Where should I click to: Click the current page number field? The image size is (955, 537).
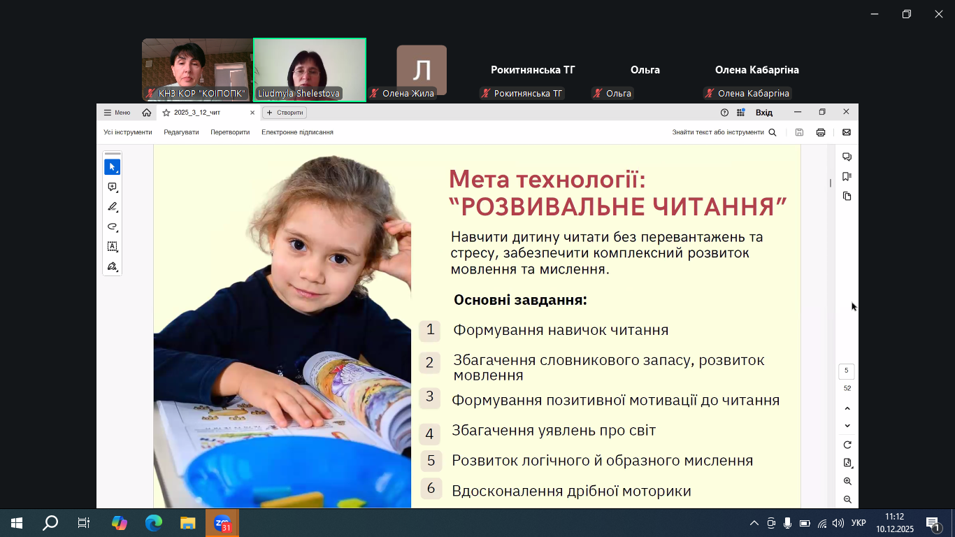tap(847, 371)
